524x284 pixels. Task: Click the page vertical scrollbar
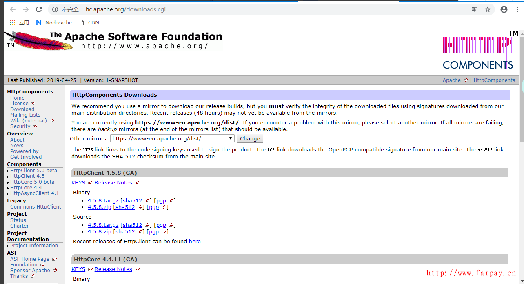point(521,122)
